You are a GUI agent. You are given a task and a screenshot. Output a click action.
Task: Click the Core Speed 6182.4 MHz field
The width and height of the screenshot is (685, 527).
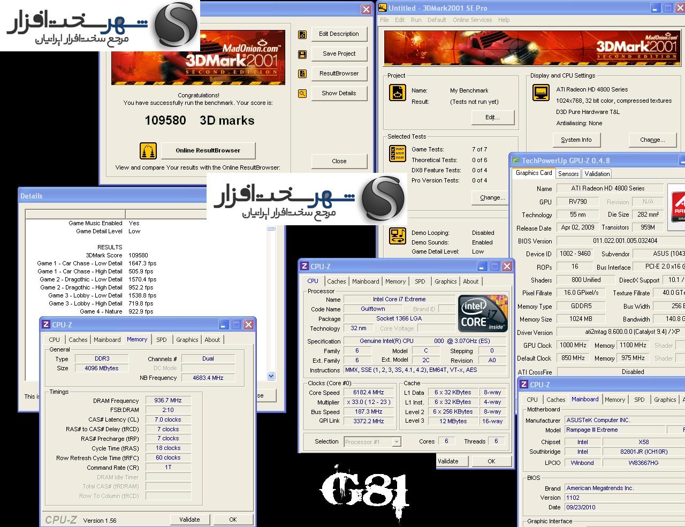click(x=369, y=393)
